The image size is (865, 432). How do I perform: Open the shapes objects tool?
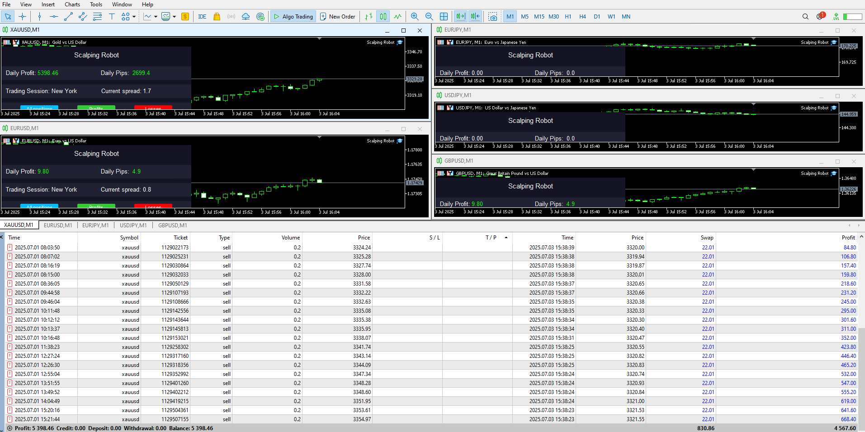(126, 17)
